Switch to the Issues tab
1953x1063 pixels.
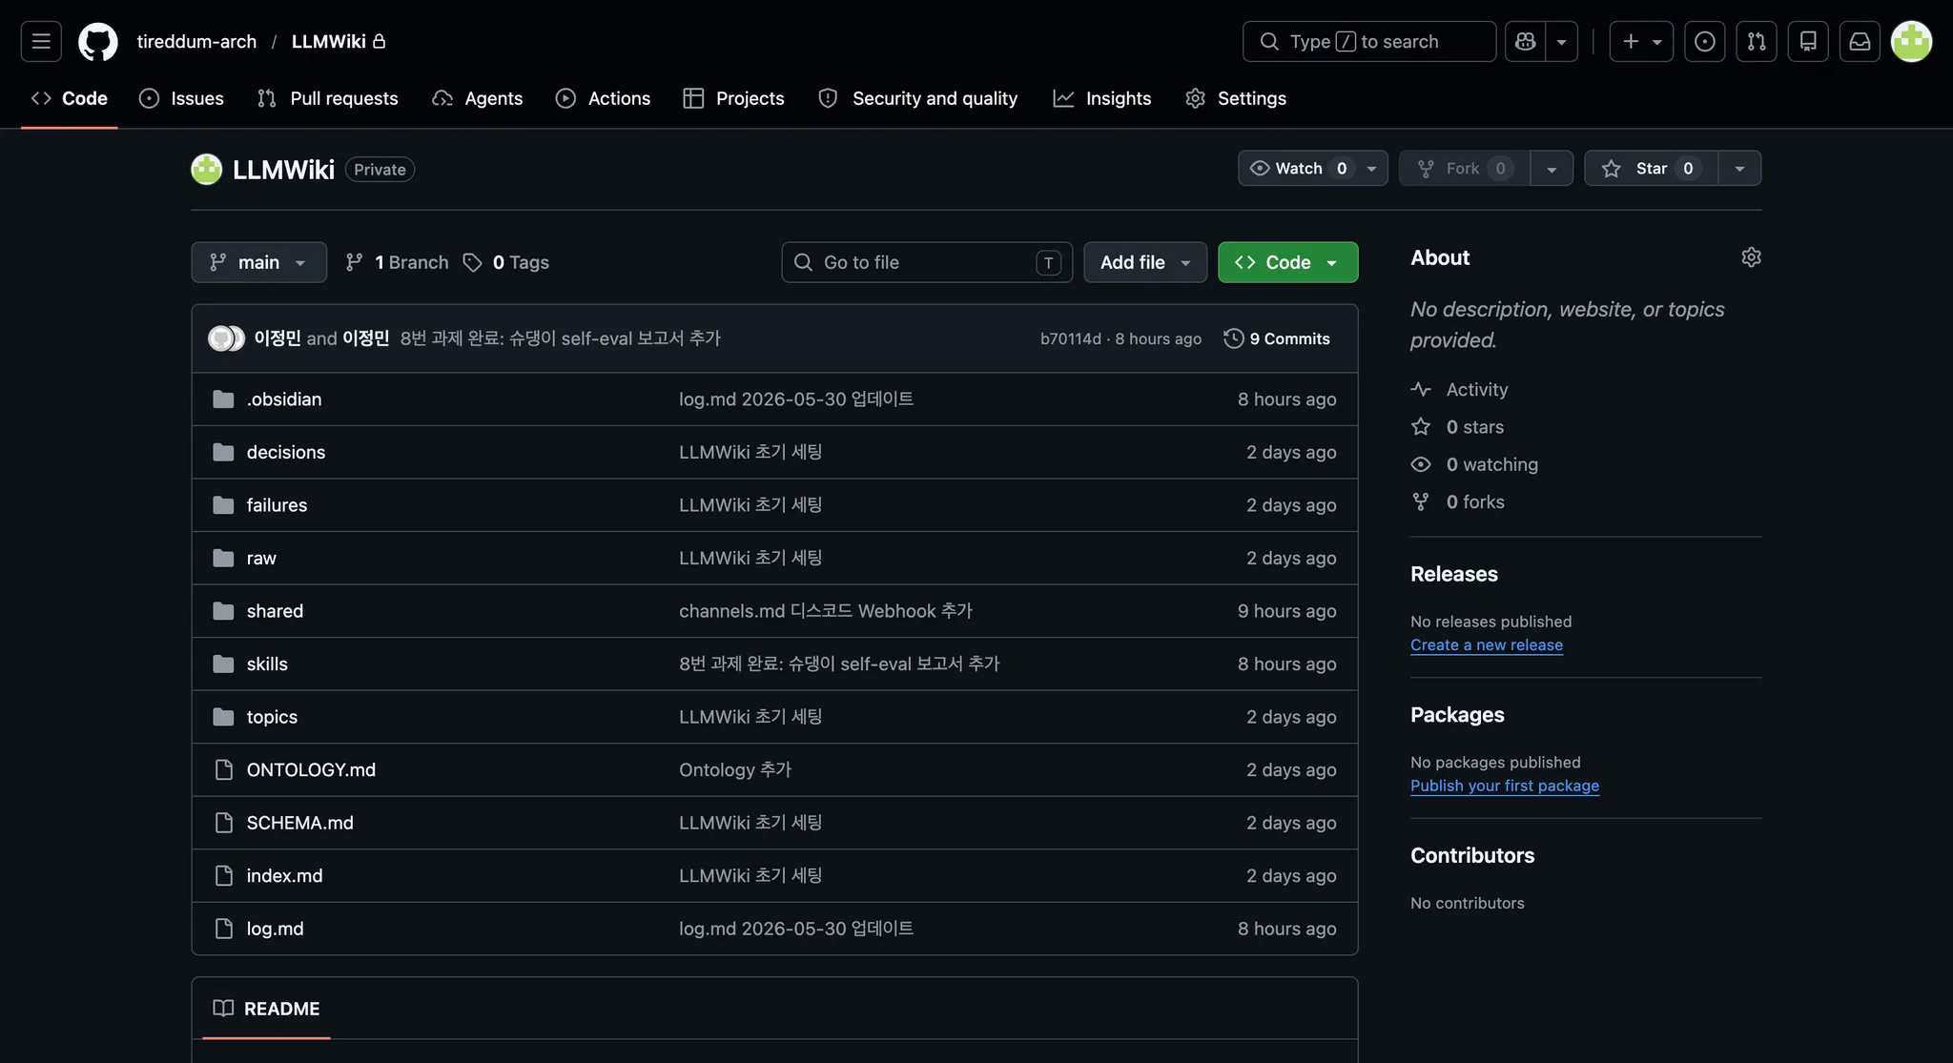coord(181,98)
